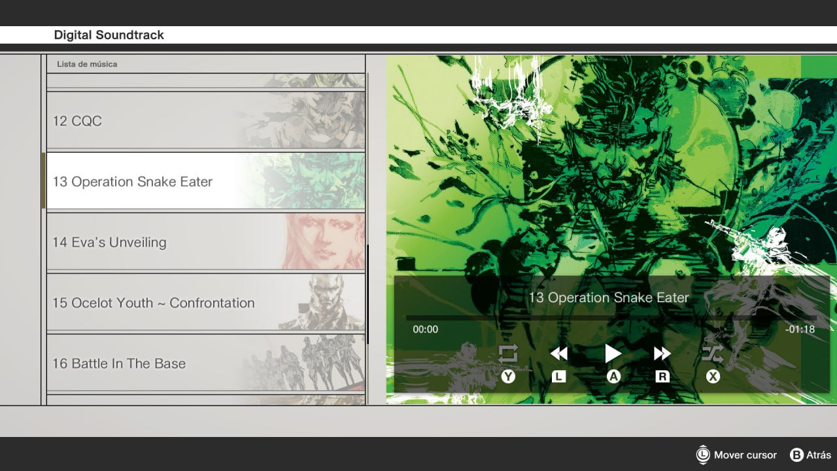Viewport: 837px width, 471px height.
Task: Click the Mover cursor stick hint
Action: coord(737,455)
